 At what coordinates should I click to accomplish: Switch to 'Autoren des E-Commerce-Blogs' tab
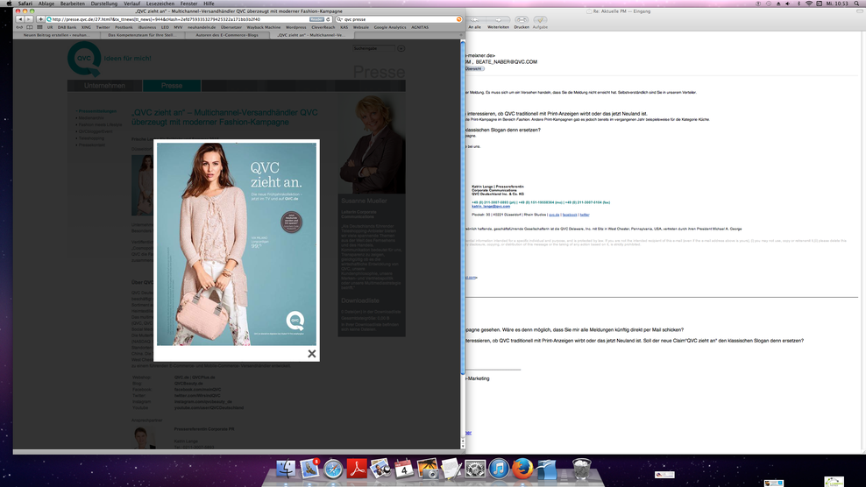click(x=227, y=35)
